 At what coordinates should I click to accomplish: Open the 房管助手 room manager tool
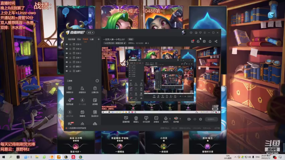(x=82, y=90)
